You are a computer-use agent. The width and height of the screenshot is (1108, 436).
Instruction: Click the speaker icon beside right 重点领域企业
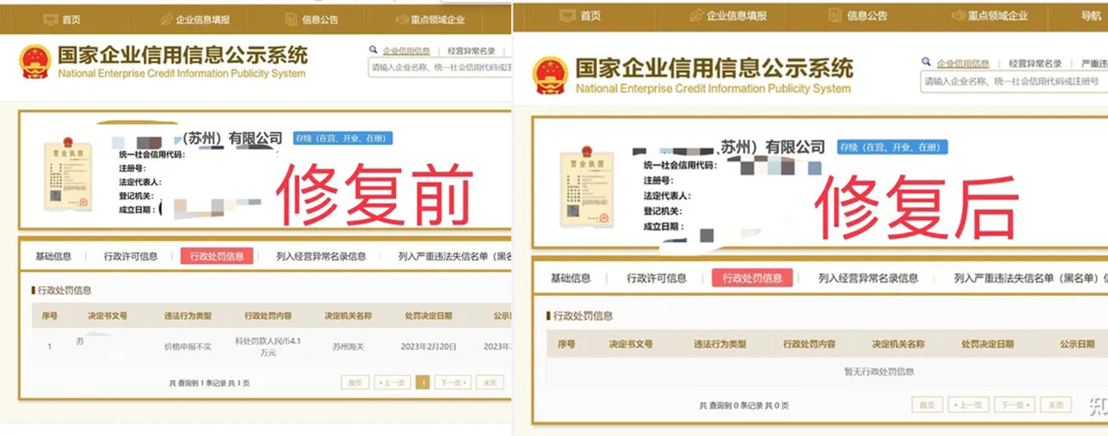959,16
